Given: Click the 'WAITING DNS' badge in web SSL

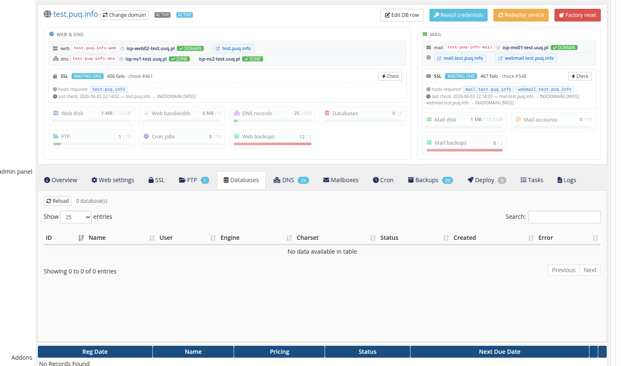Looking at the screenshot, I should 88,76.
